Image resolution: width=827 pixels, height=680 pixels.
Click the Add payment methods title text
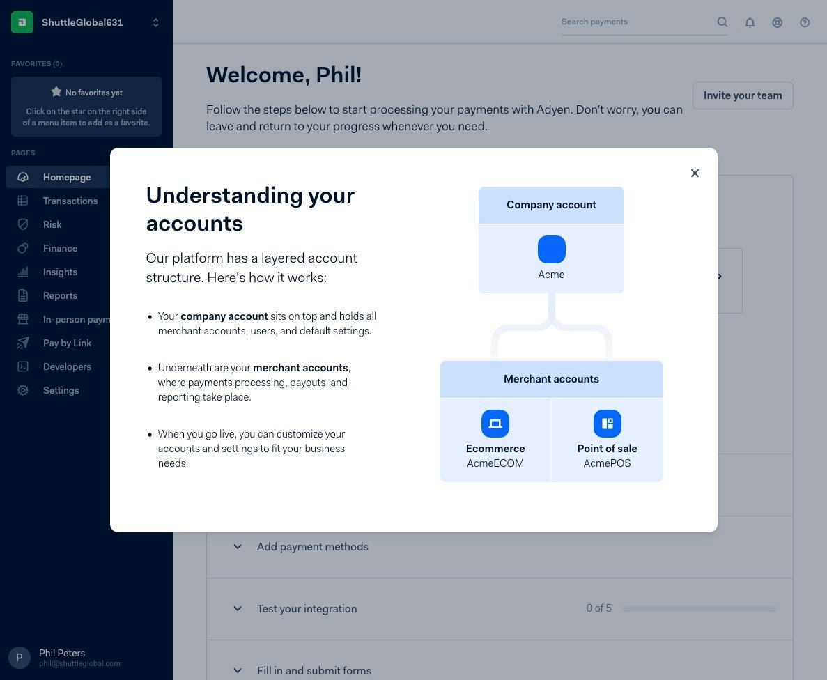click(x=313, y=546)
